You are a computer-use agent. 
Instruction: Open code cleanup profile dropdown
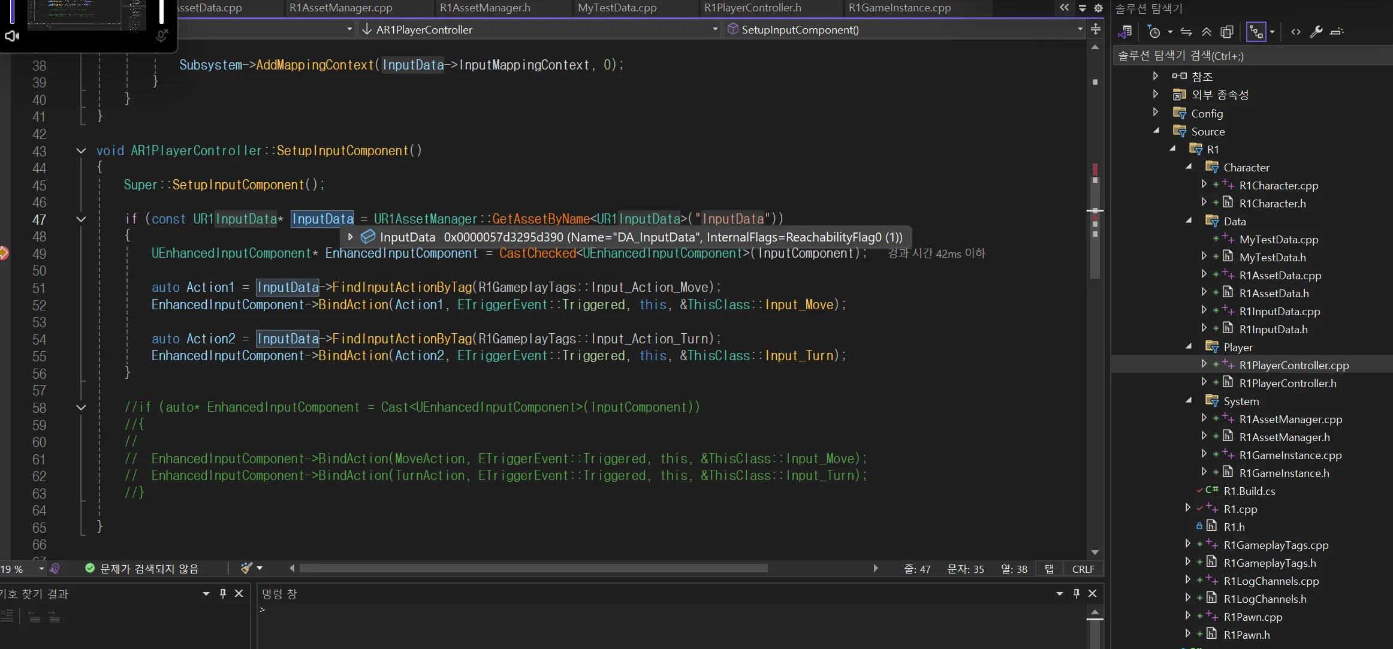[x=260, y=568]
